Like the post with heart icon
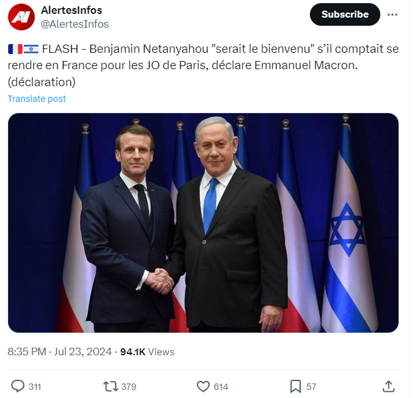 click(203, 386)
